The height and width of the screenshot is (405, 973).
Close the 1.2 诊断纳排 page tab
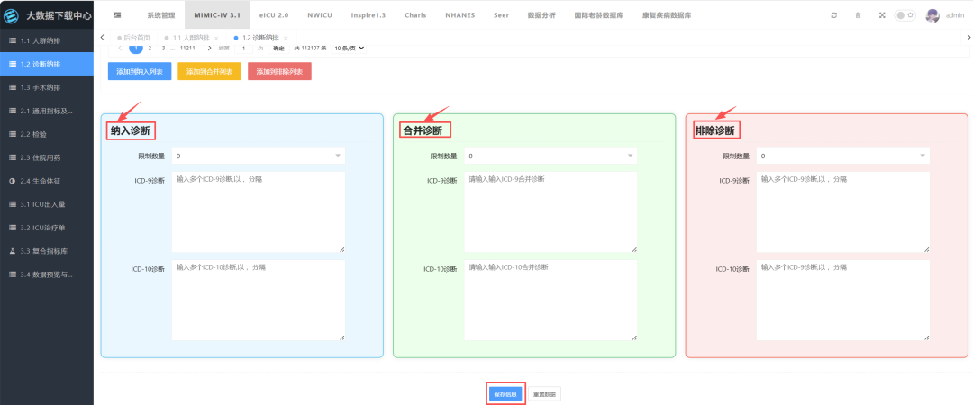click(286, 39)
